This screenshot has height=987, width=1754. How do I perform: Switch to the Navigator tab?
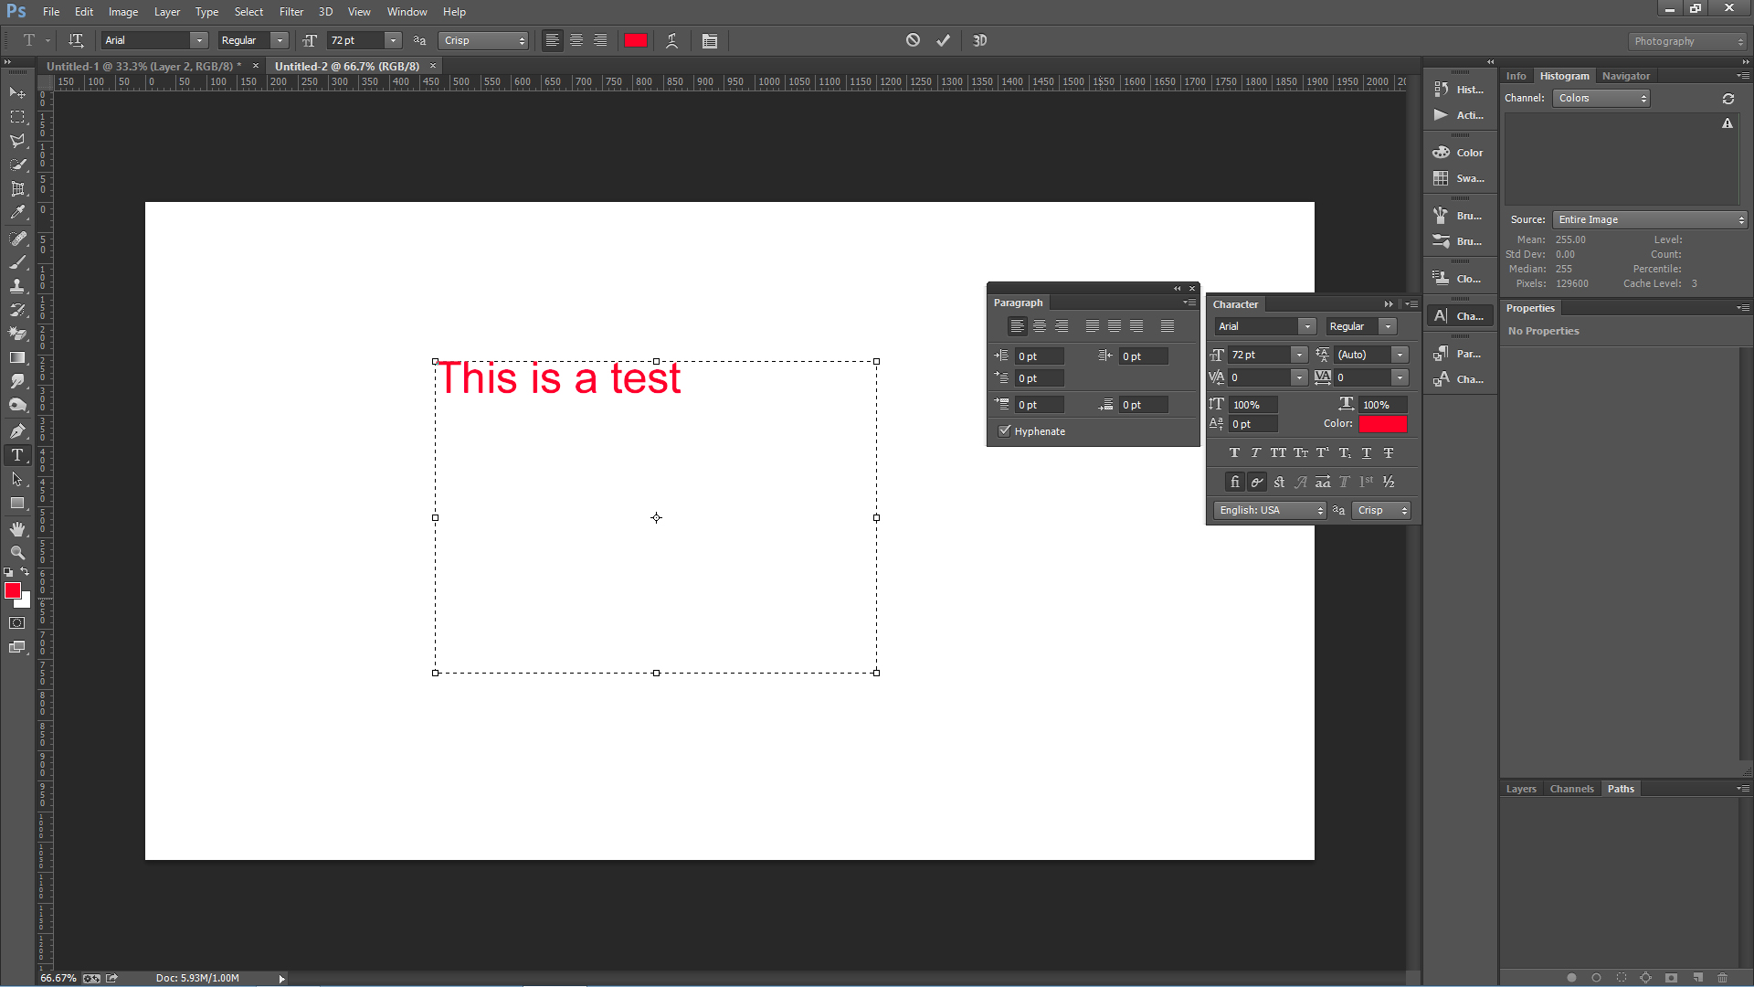click(x=1626, y=76)
